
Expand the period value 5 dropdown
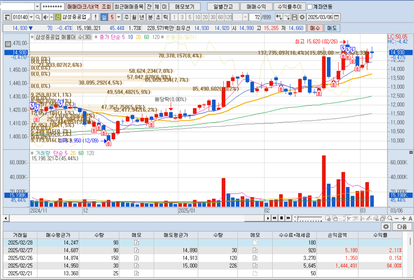[119, 17]
